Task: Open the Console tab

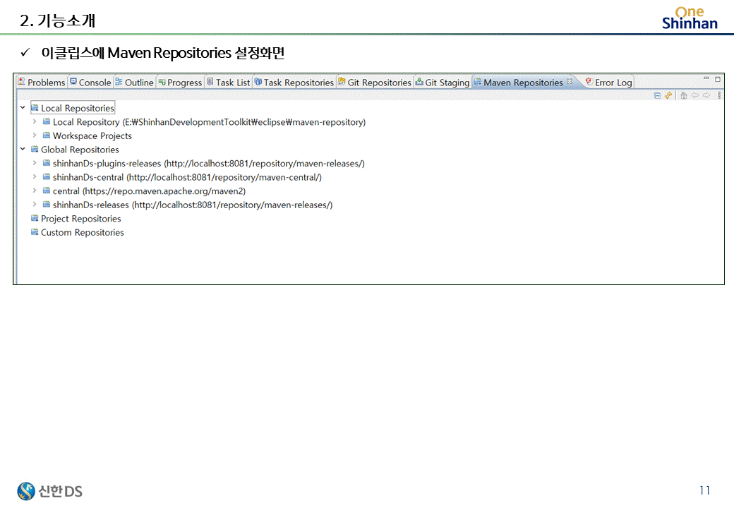Action: click(x=90, y=83)
